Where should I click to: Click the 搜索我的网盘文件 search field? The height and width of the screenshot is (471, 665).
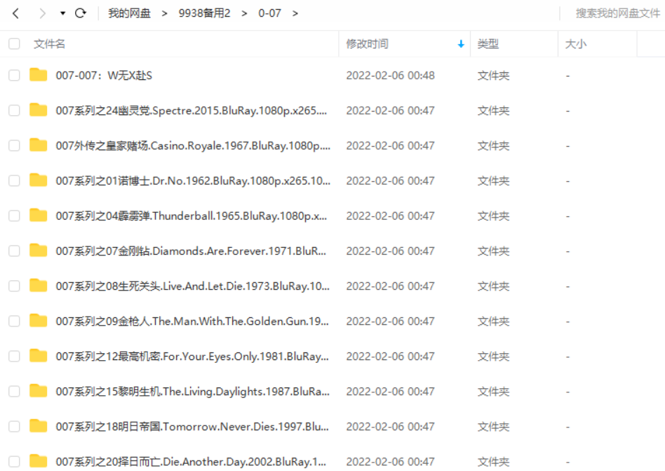[x=617, y=13]
